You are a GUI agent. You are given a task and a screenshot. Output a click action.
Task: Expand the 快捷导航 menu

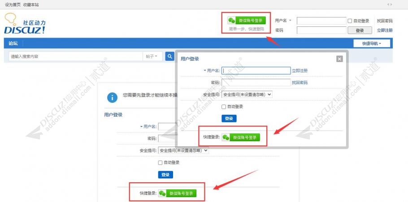pyautogui.click(x=372, y=43)
